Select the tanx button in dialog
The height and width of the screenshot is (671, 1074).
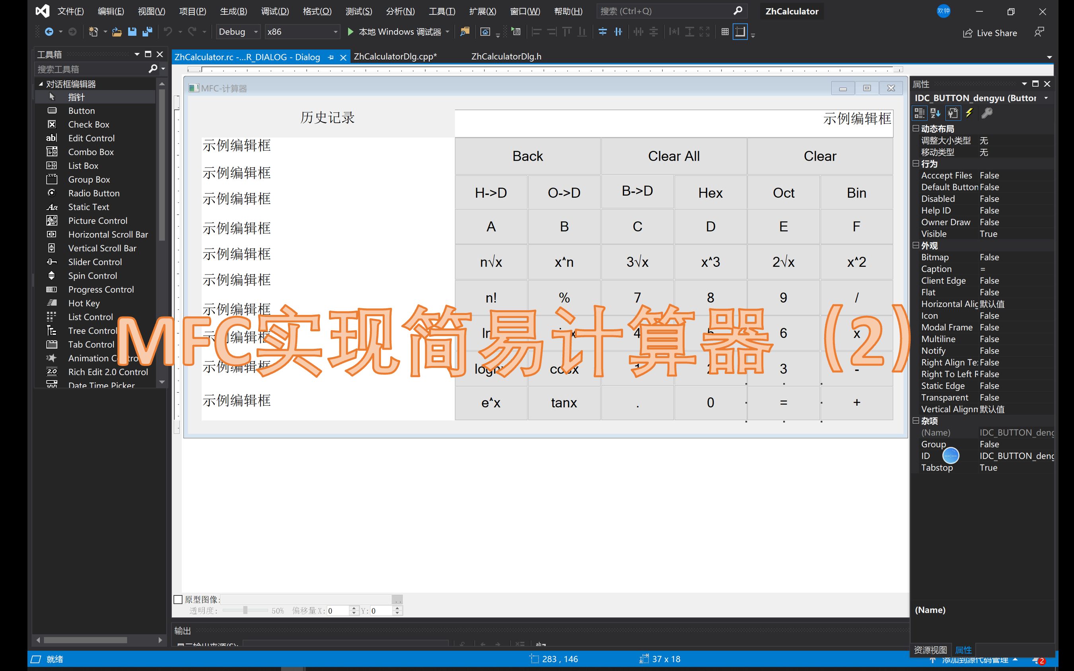point(564,403)
